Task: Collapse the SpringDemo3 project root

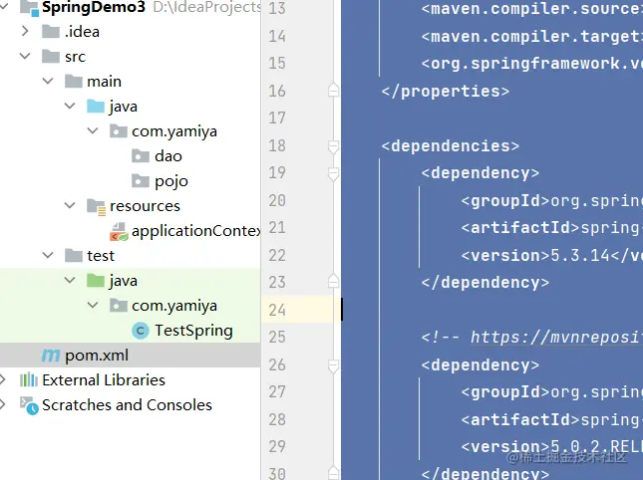Action: 3,6
